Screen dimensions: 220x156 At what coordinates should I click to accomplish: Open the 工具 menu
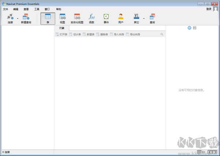click(37, 9)
